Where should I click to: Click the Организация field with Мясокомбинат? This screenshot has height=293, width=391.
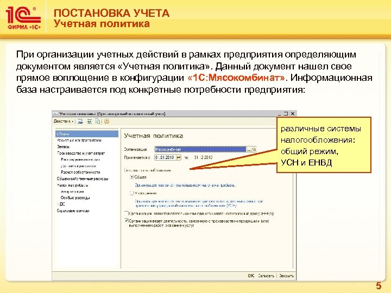pos(200,149)
